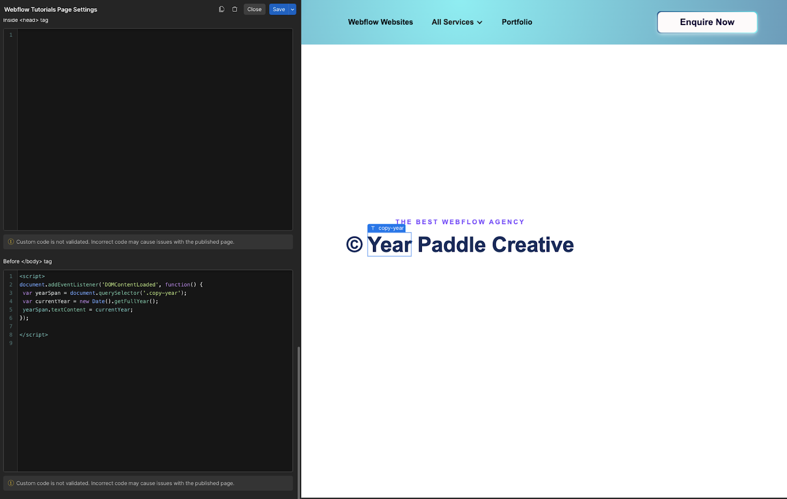This screenshot has width=787, height=499.
Task: Click inside the head tag code editor
Action: [155, 129]
